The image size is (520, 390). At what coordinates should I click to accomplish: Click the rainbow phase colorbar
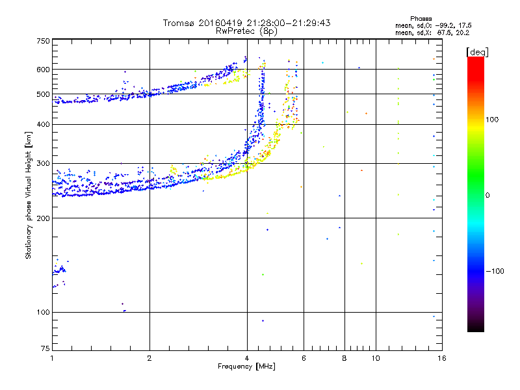click(476, 194)
